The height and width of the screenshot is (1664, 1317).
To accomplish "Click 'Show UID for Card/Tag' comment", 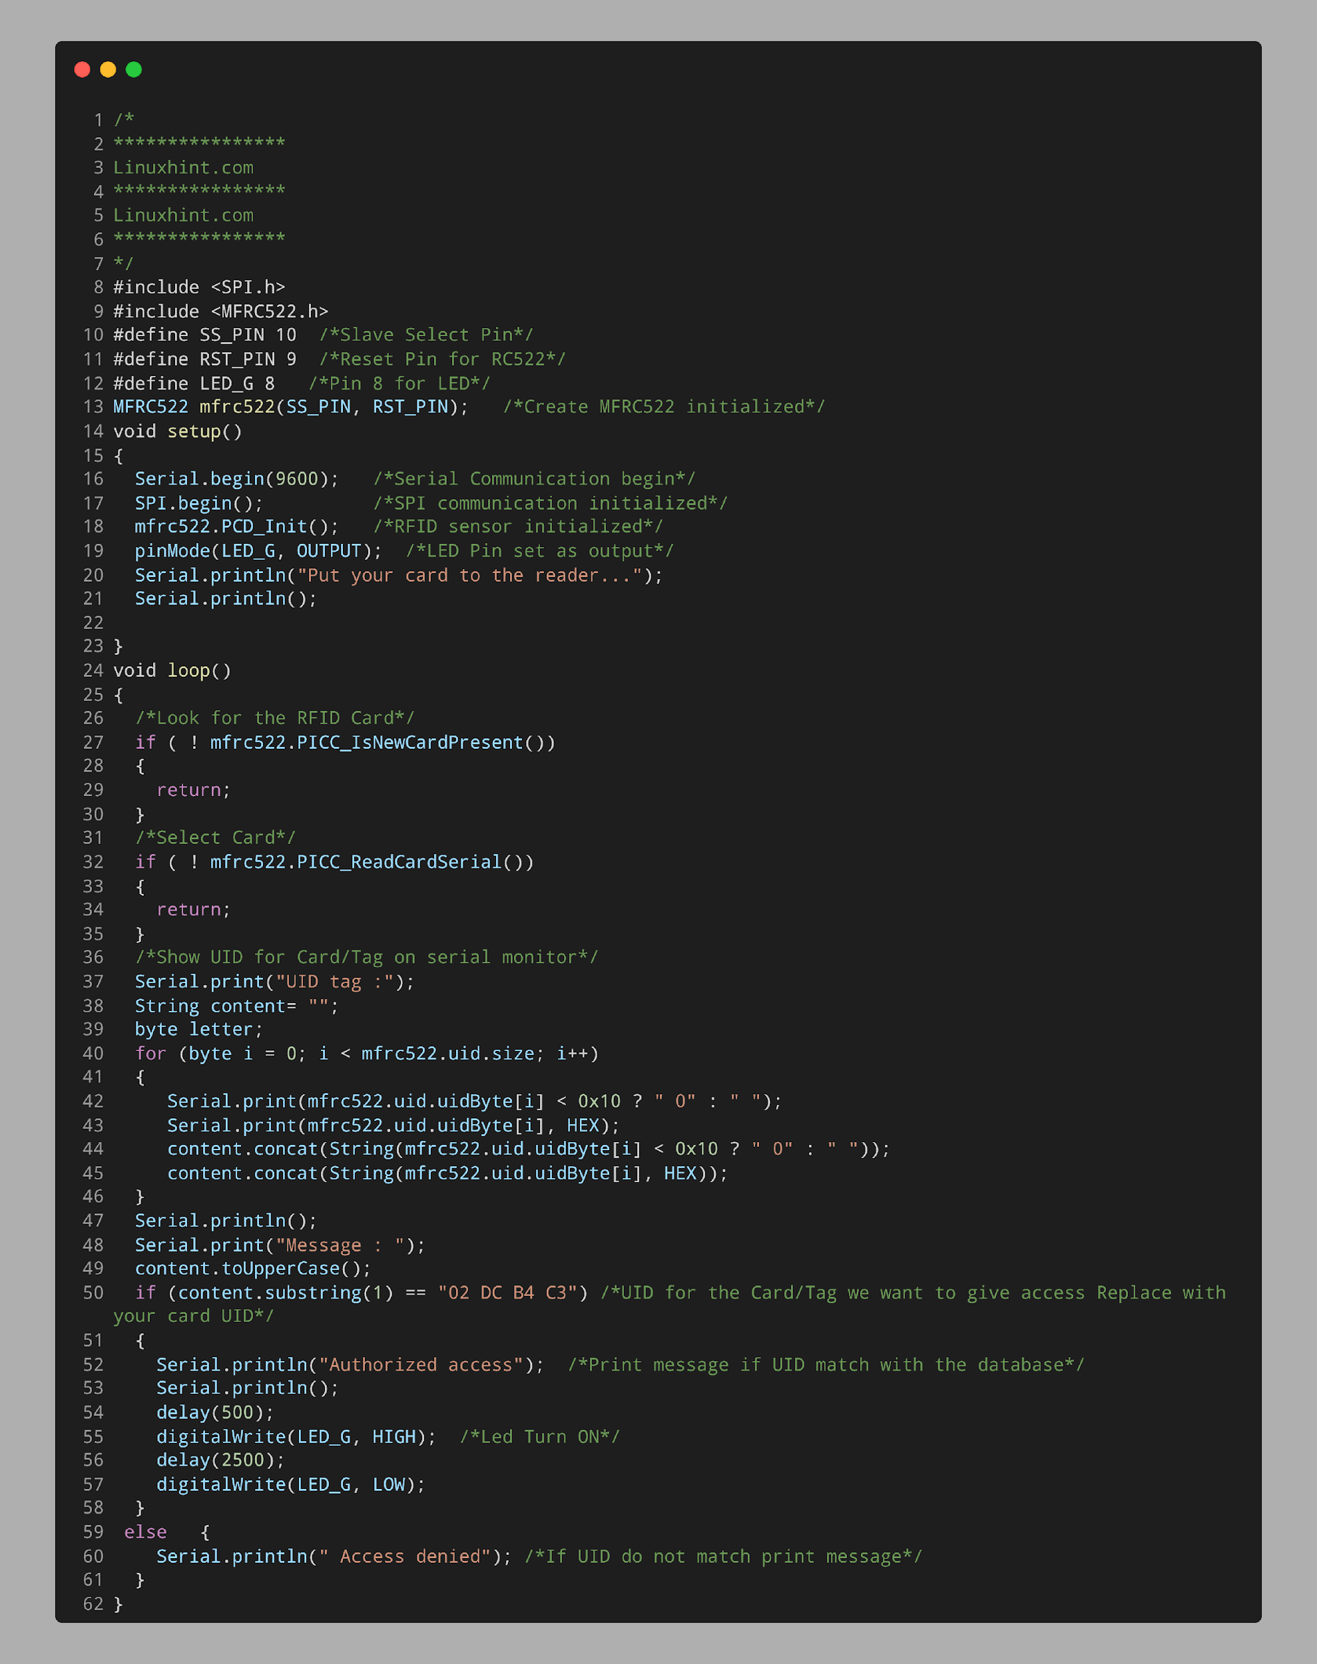I will 366,957.
